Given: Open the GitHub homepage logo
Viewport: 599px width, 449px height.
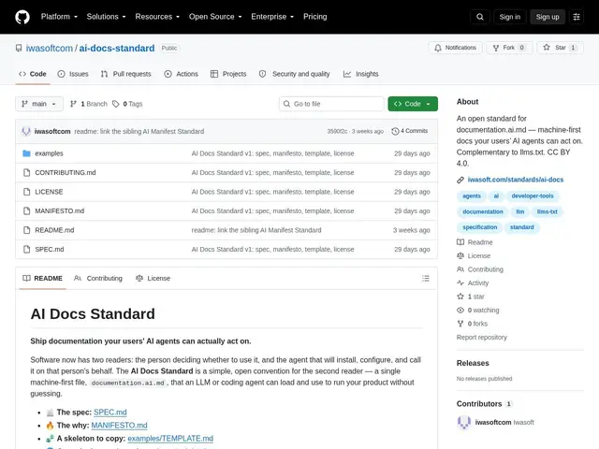Looking at the screenshot, I should (x=22, y=17).
